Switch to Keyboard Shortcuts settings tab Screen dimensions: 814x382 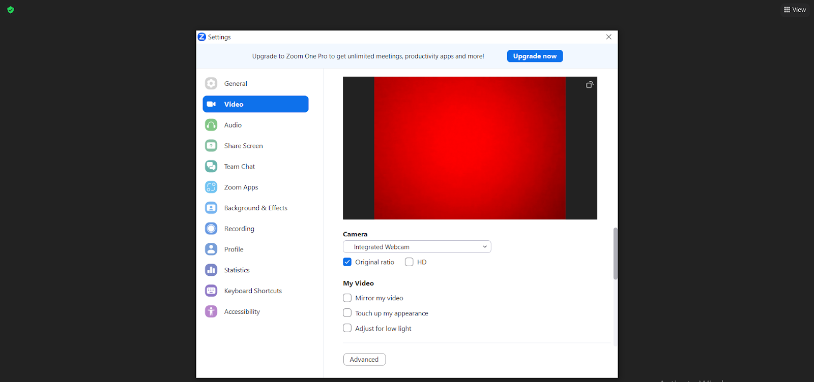coord(253,291)
